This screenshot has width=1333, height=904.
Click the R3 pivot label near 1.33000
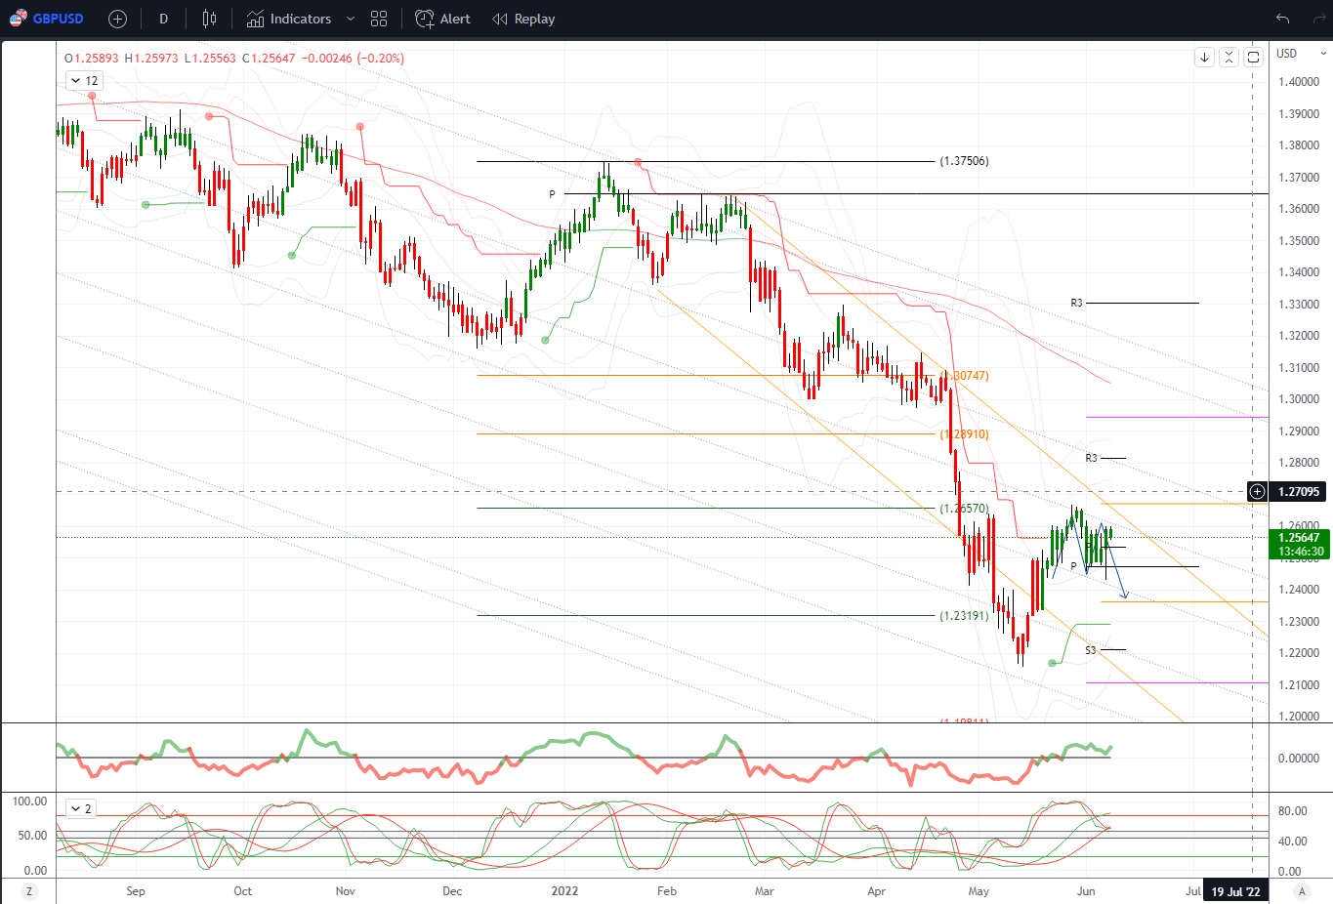point(1076,304)
